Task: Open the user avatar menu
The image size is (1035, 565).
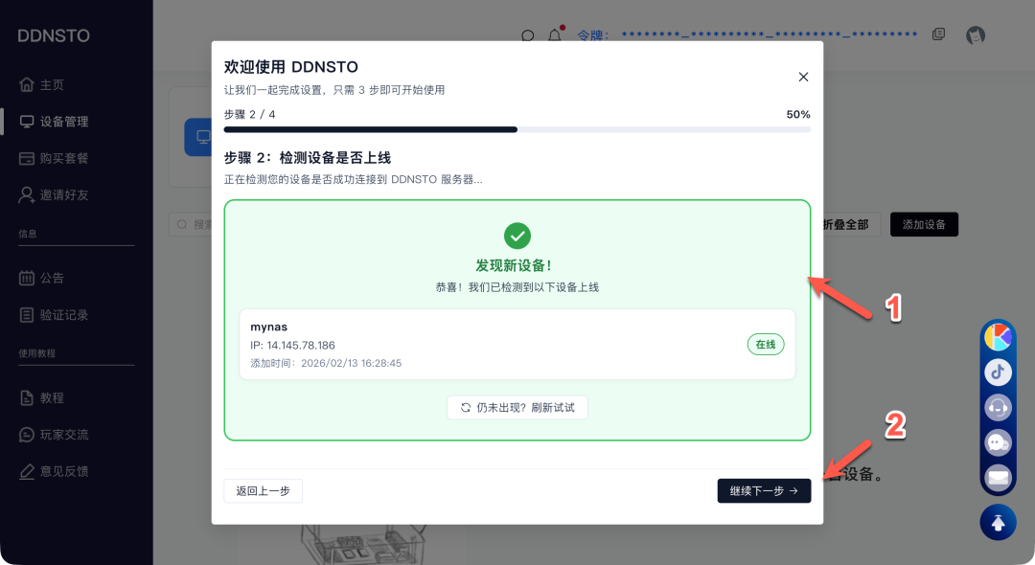Action: pyautogui.click(x=976, y=34)
